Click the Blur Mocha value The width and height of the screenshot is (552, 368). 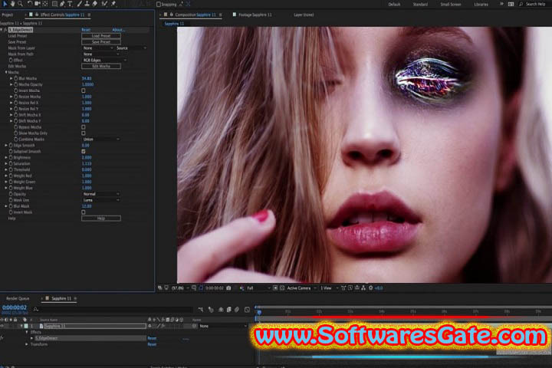tap(87, 78)
